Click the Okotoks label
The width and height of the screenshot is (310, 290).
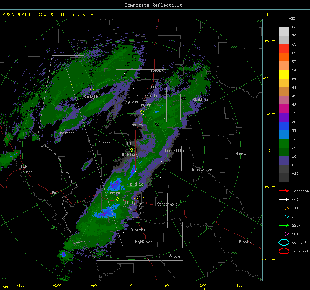pyautogui.click(x=138, y=230)
